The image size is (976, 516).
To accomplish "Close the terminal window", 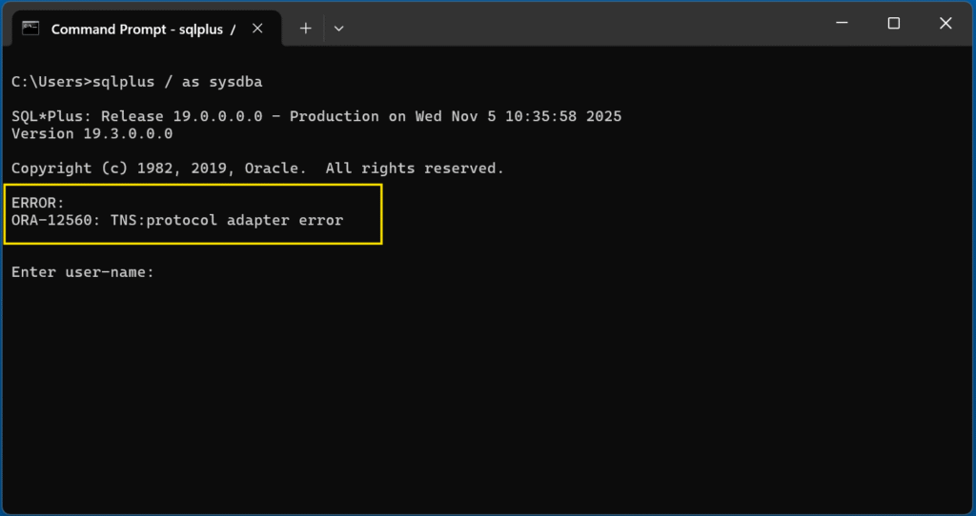I will [x=945, y=24].
